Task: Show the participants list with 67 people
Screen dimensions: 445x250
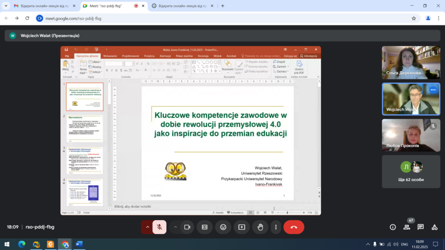Action: 407,227
